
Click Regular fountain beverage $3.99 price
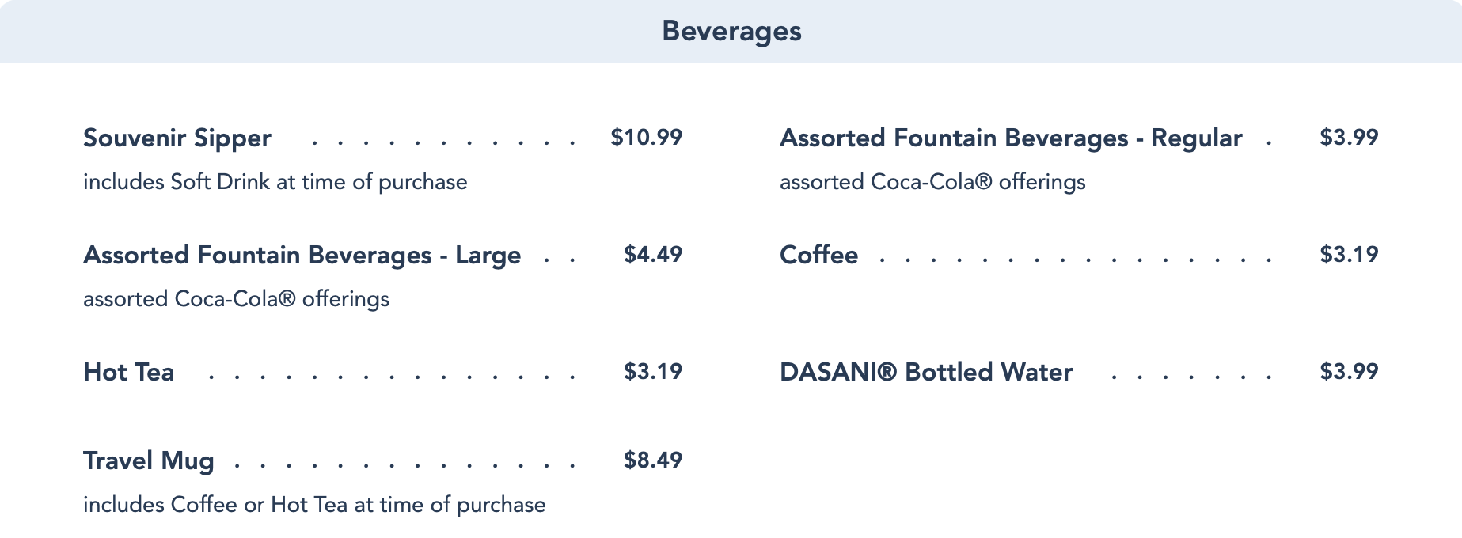click(x=1349, y=137)
